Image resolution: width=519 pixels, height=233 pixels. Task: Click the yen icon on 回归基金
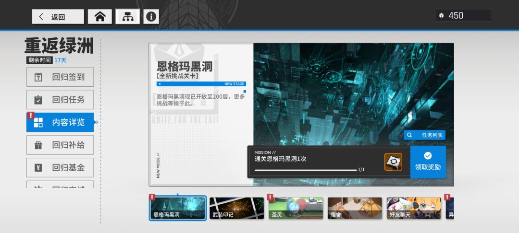(x=38, y=168)
